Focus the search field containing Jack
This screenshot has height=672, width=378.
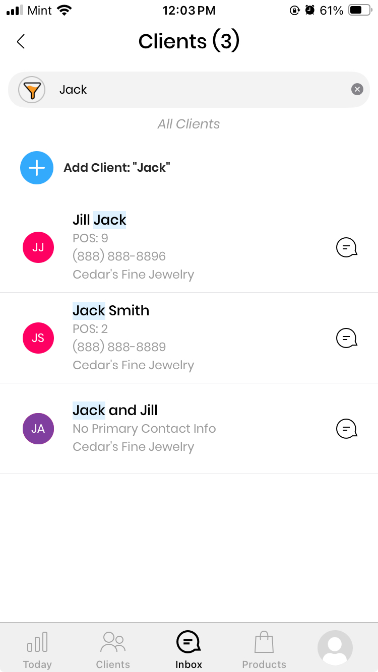[197, 90]
